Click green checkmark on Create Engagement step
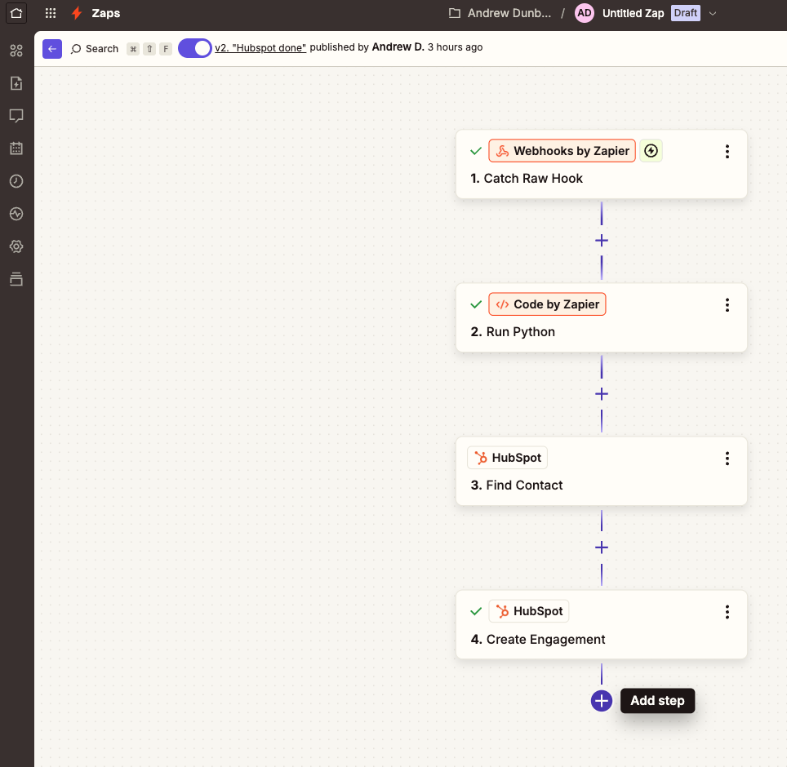This screenshot has height=767, width=787. (x=476, y=611)
